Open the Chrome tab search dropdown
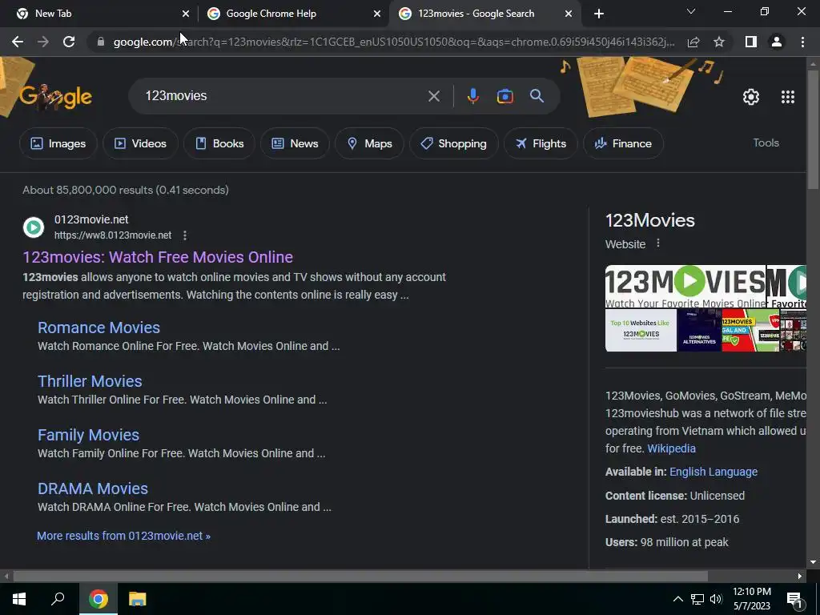Viewport: 820px width, 615px height. 691,11
